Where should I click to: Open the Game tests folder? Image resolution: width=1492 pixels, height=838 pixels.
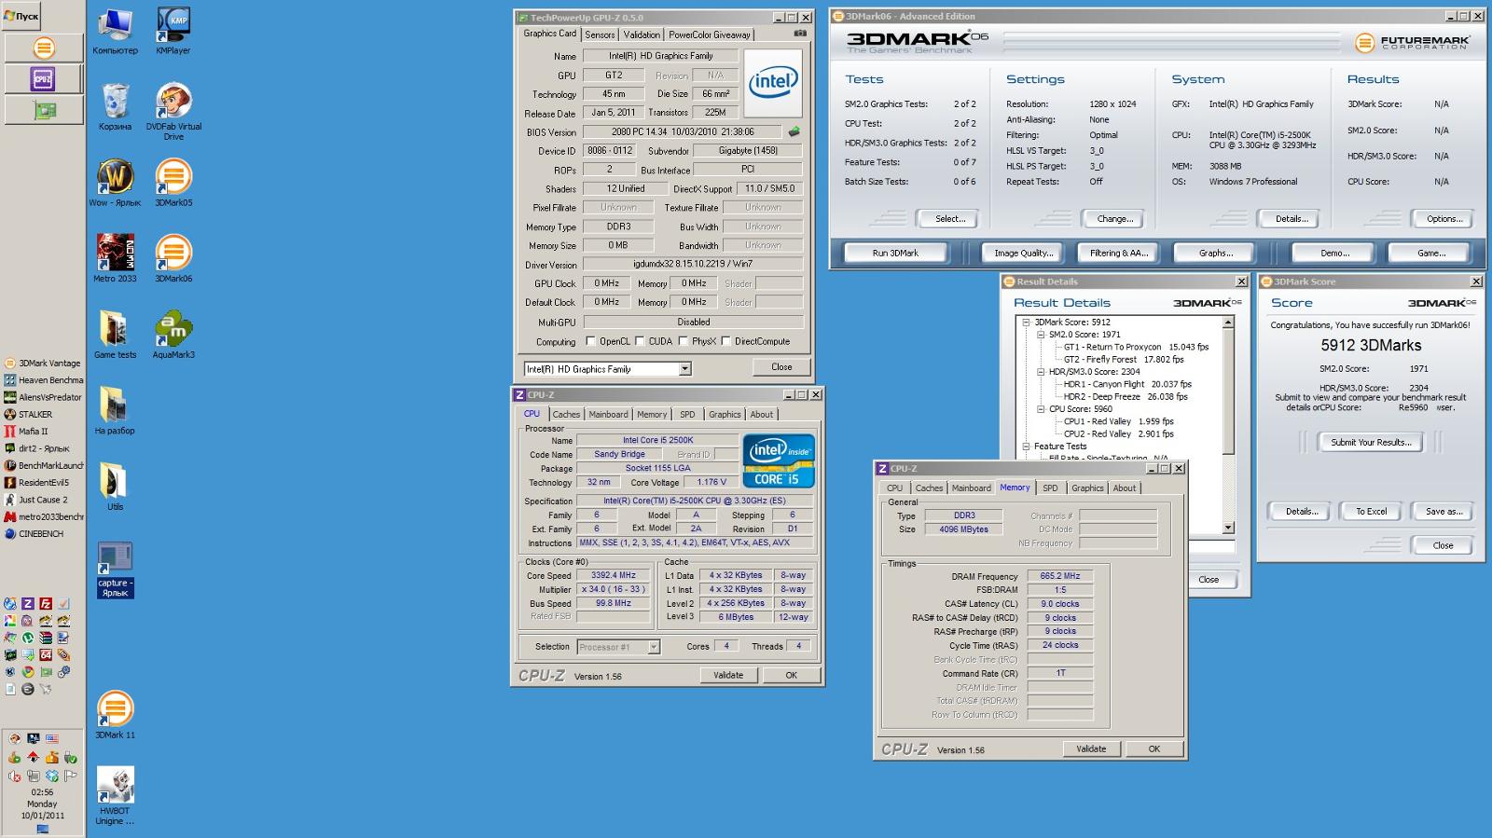[115, 336]
